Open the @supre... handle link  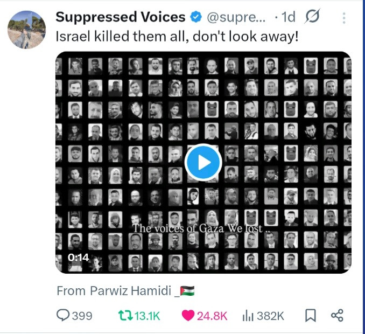(x=236, y=17)
